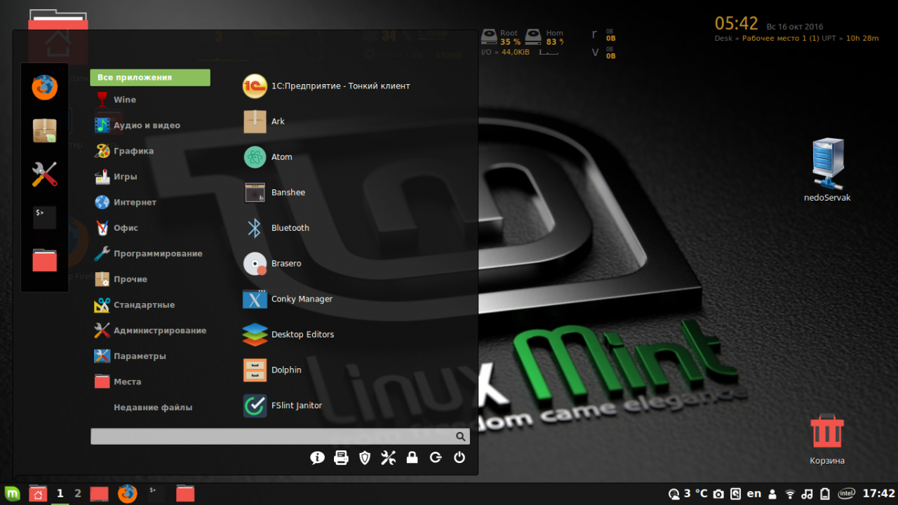Open system settings tools icon in favorites sidebar
Image resolution: width=898 pixels, height=505 pixels.
click(x=44, y=174)
